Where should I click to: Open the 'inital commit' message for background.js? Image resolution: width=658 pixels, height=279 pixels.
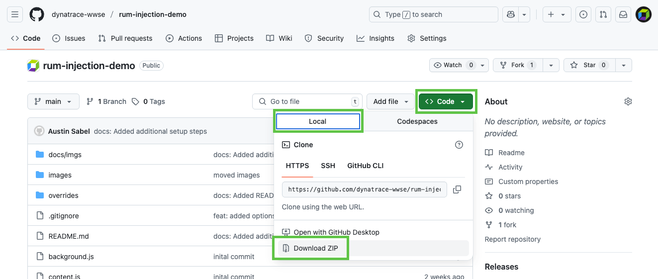click(x=234, y=257)
